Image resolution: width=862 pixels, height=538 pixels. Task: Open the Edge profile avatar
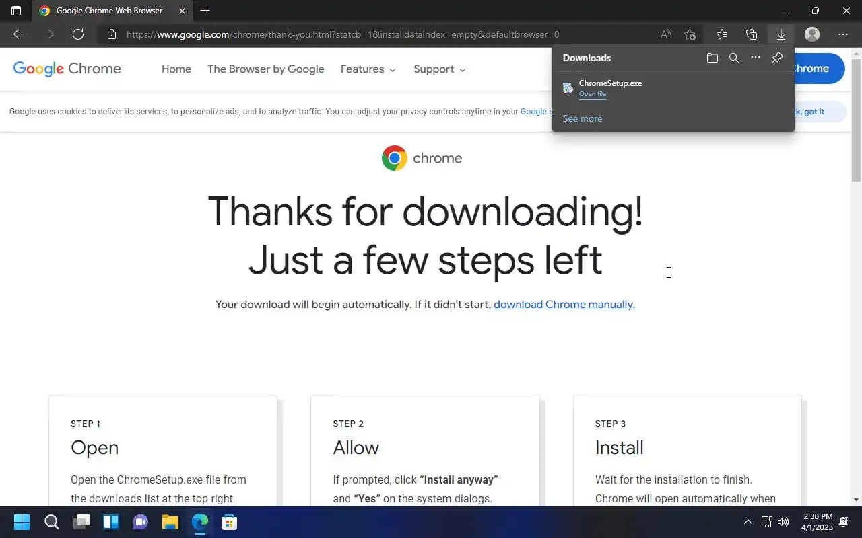[x=812, y=34]
